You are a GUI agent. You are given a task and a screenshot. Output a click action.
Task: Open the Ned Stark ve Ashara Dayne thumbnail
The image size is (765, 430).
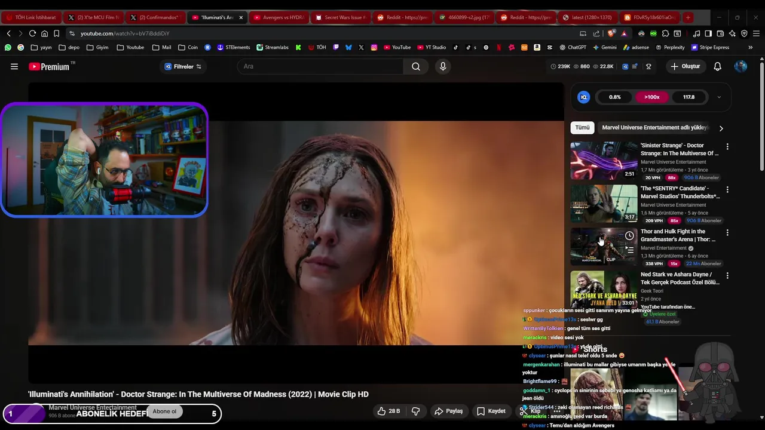pos(604,290)
